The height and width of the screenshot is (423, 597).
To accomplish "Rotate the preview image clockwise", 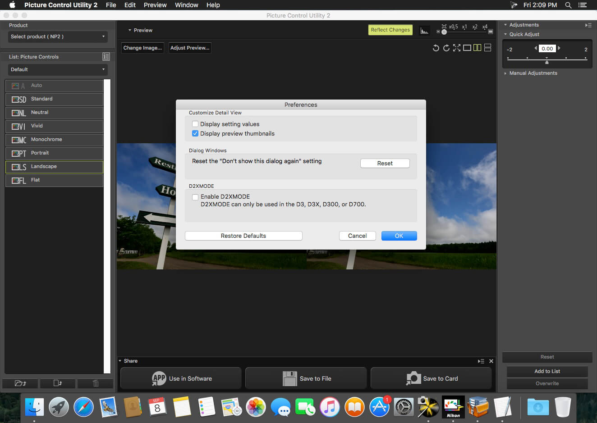I will click(446, 48).
